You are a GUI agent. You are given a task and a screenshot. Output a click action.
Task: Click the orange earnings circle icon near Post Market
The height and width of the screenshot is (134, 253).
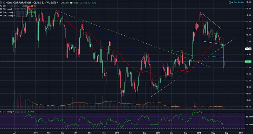(230, 2)
